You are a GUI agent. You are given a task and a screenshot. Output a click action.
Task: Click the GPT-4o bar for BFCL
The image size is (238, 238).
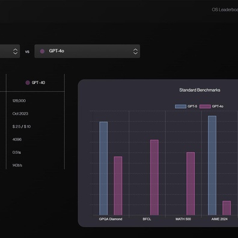(154, 177)
